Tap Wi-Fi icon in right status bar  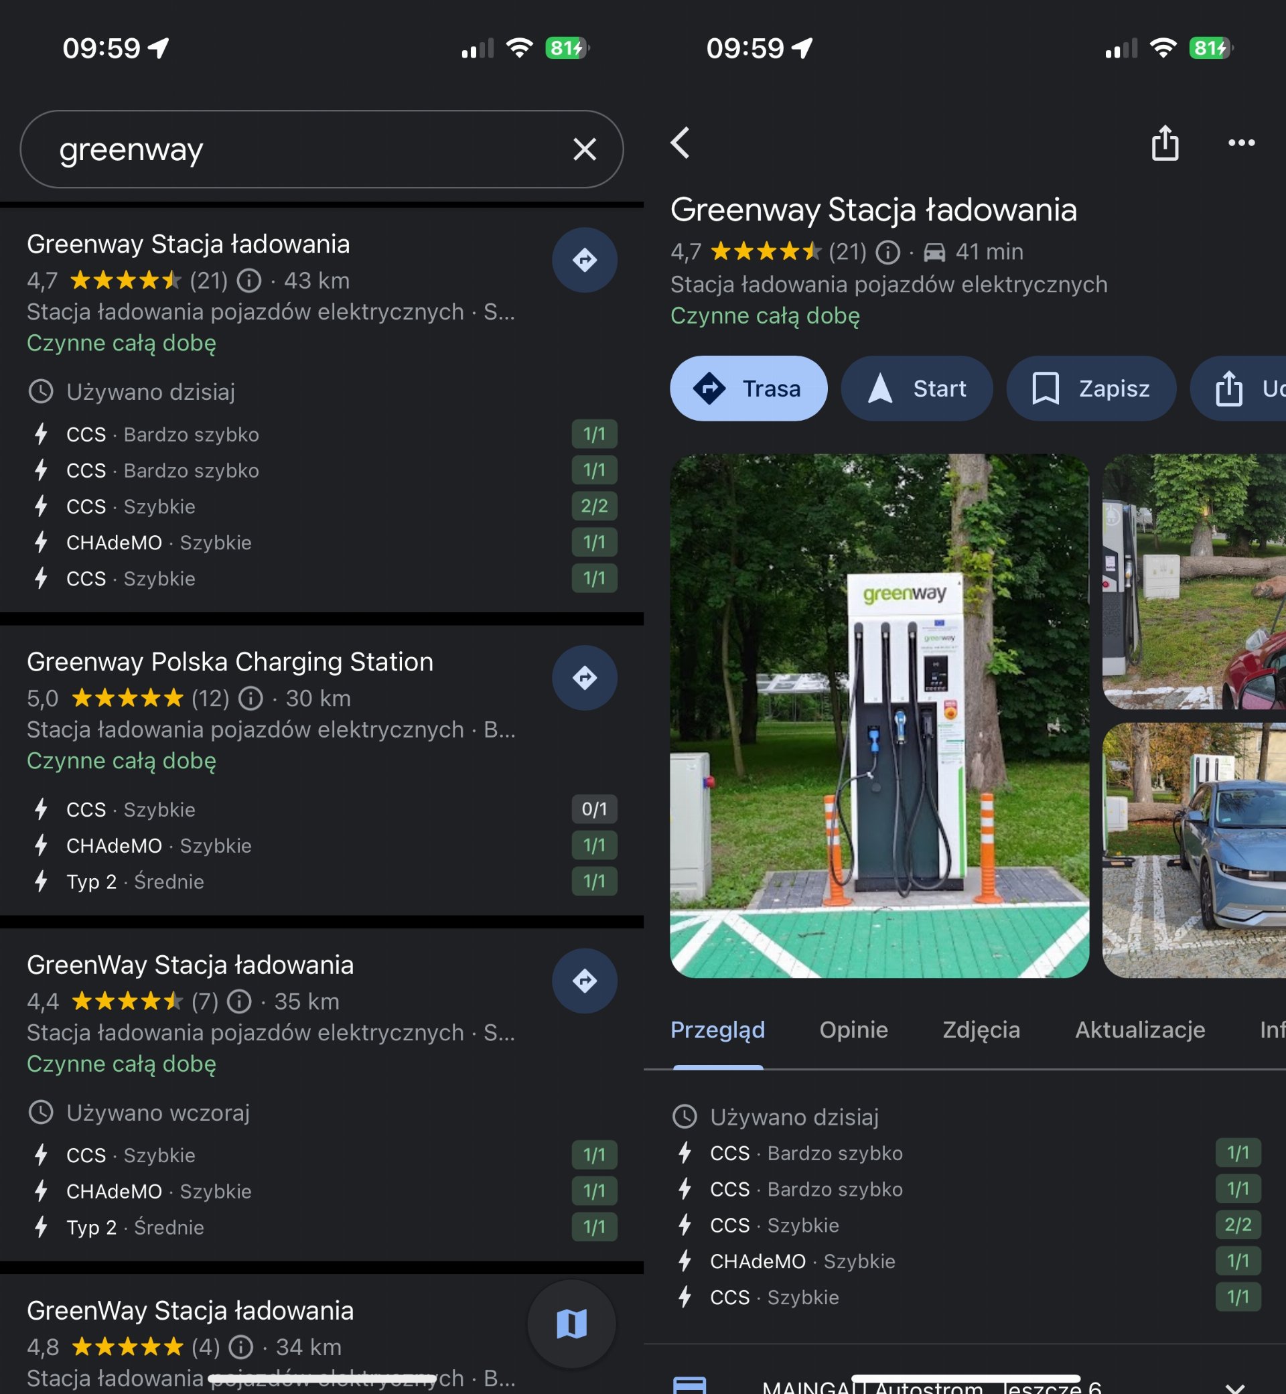tap(1163, 48)
